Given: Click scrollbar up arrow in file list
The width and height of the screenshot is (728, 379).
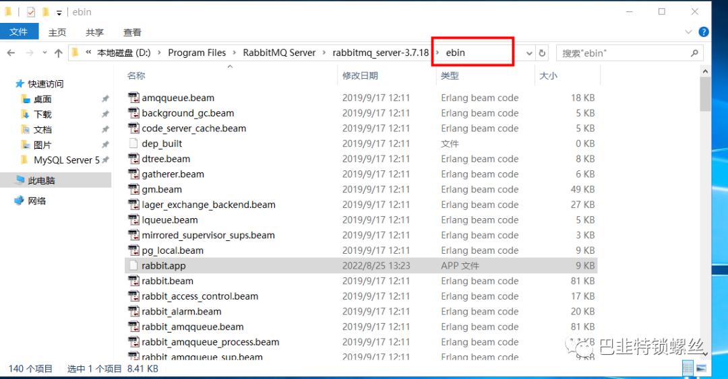Looking at the screenshot, I should 705,71.
